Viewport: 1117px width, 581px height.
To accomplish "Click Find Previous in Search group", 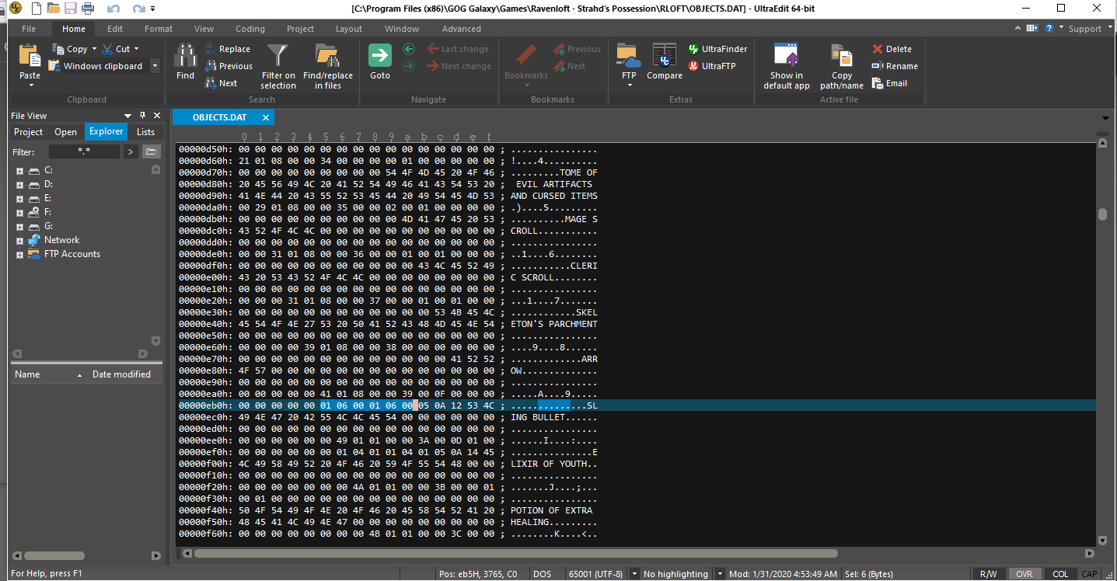I will 211,66.
